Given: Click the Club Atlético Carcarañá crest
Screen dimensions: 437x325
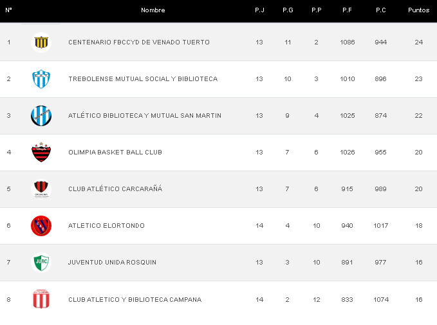Looking at the screenshot, I should tap(41, 189).
